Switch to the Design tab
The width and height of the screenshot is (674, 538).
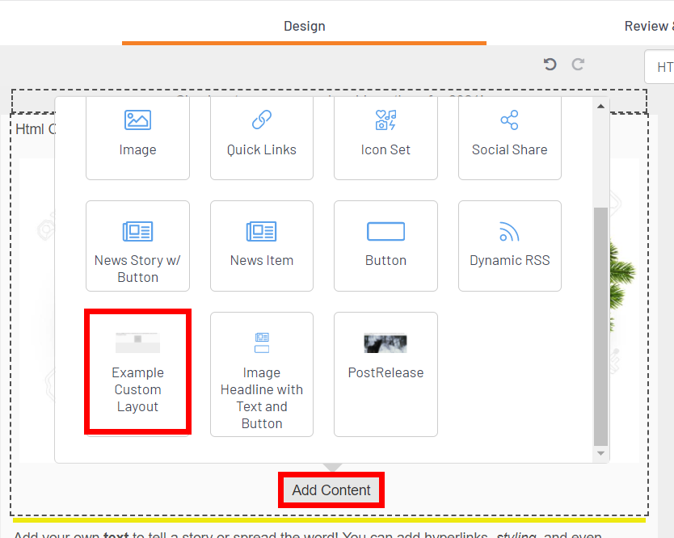click(304, 27)
